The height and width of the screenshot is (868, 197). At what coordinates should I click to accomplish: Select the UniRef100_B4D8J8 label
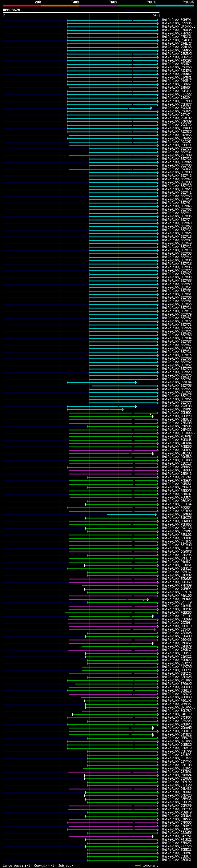point(176,419)
